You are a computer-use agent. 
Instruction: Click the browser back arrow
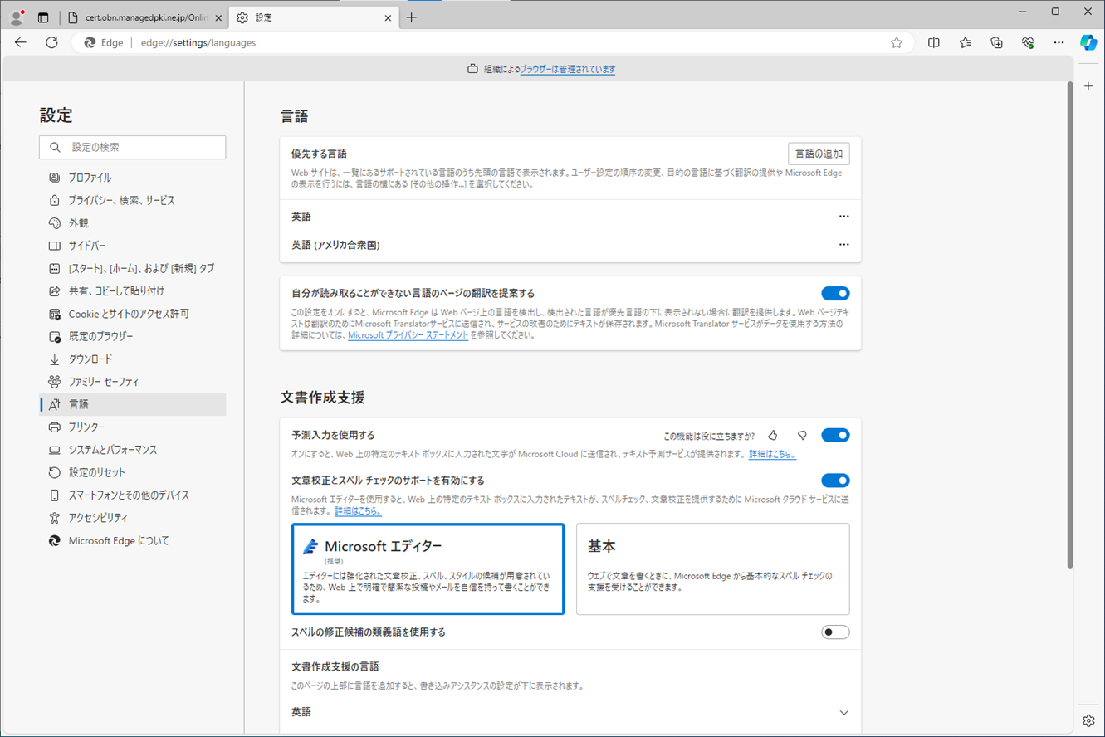21,42
